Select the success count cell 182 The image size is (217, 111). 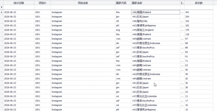click(x=199, y=26)
